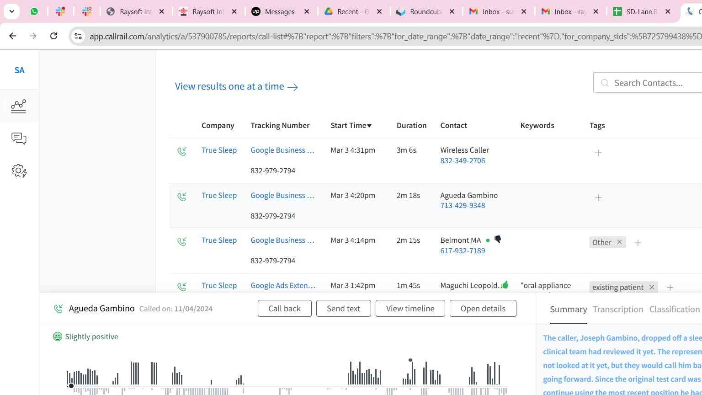The width and height of the screenshot is (702, 395).
Task: Click the browser back arrow
Action: click(12, 36)
